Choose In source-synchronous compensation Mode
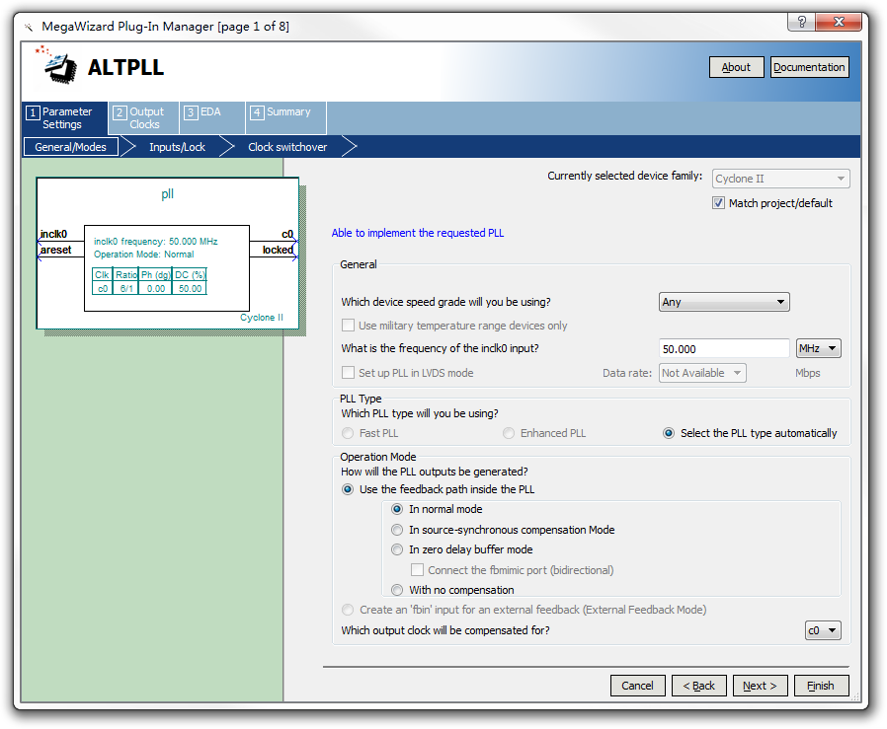Viewport: 887px width, 729px height. click(x=397, y=530)
